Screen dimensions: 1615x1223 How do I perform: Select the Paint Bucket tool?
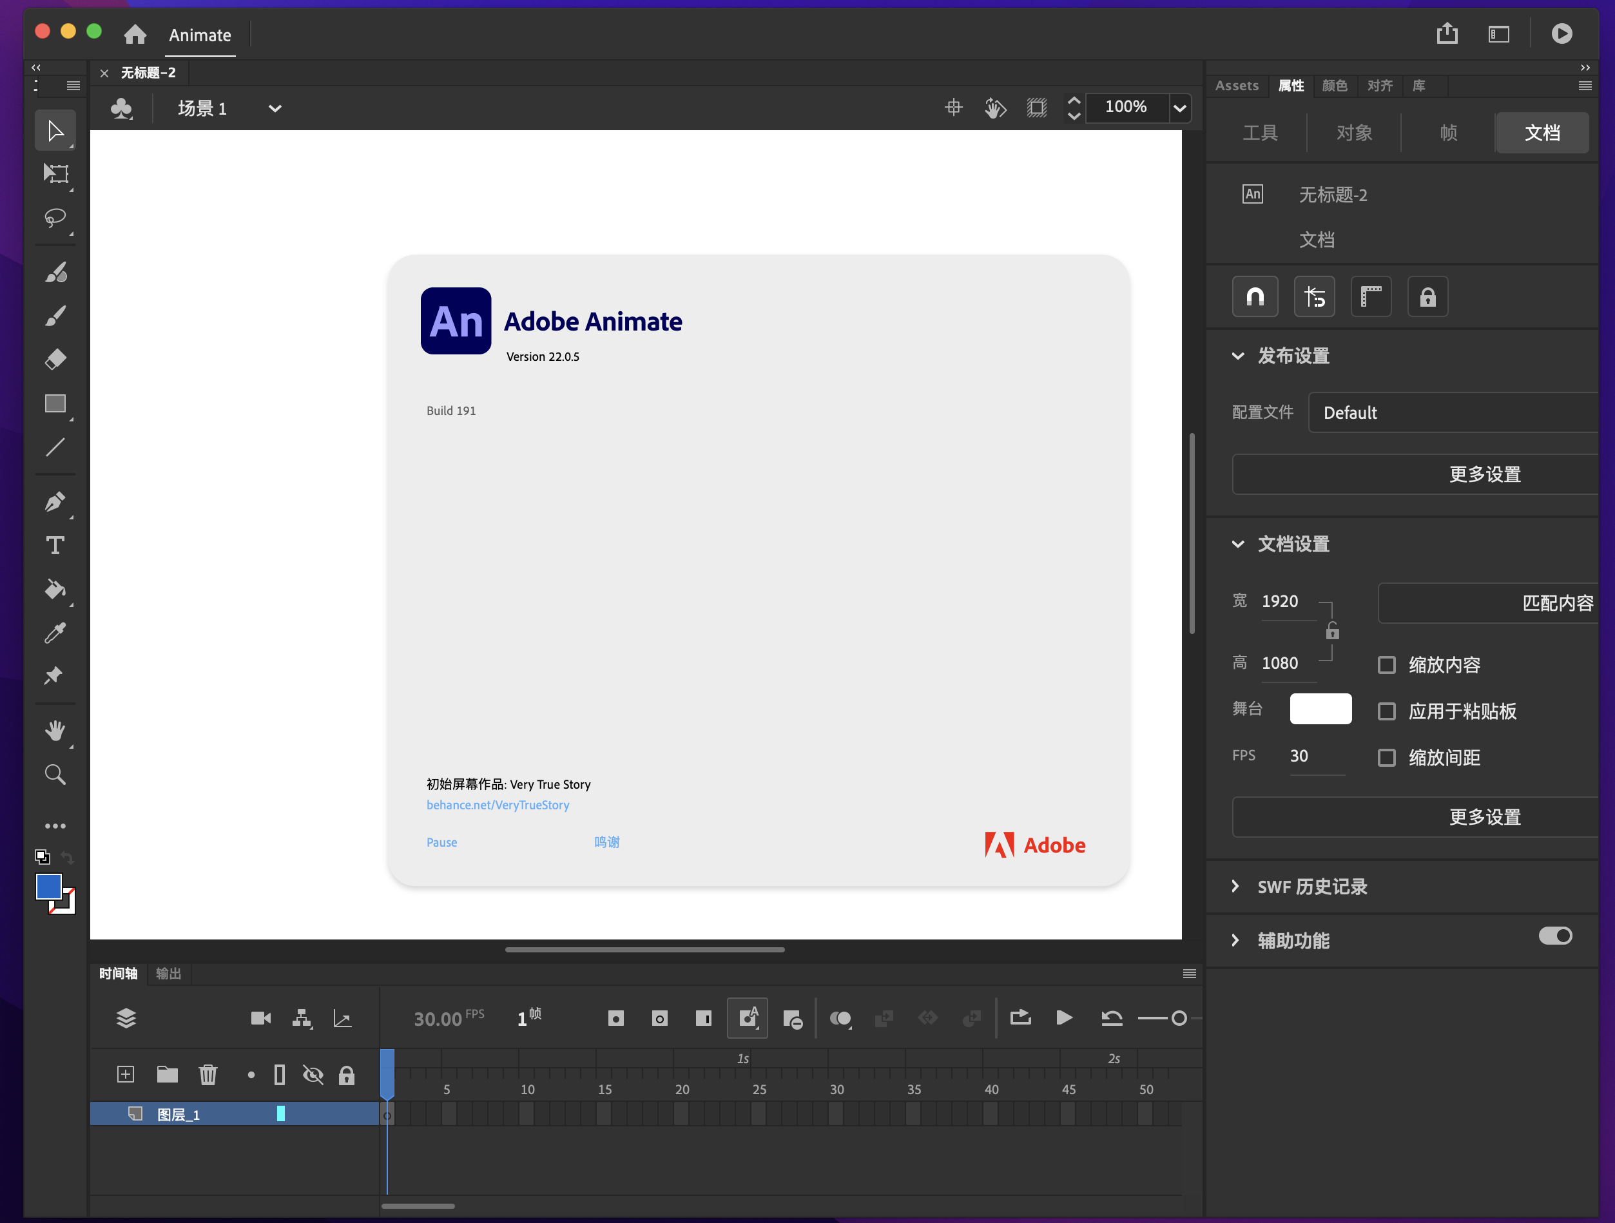[x=55, y=588]
